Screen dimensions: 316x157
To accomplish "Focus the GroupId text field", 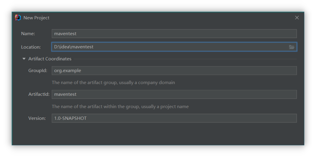I will [174, 71].
